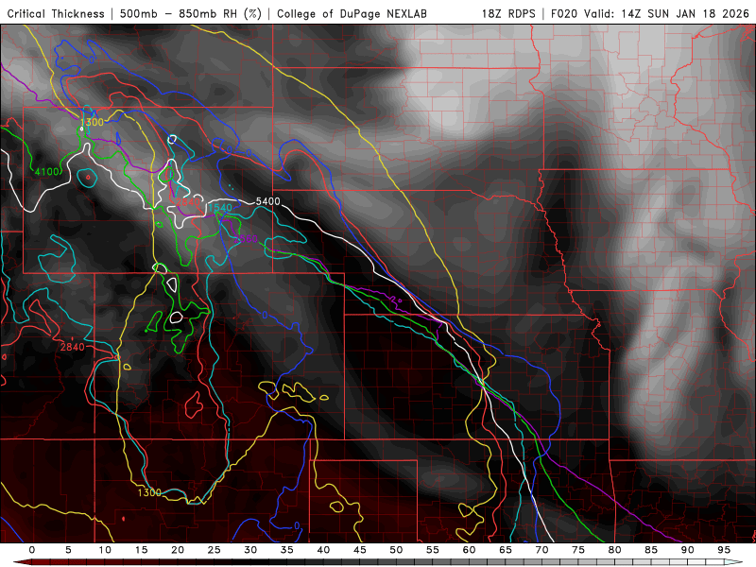The image size is (756, 567).
Task: Select the "65" tick on the RH scale
Action: tap(506, 550)
